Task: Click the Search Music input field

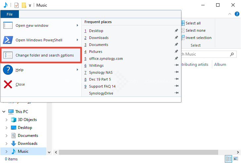Action: click(205, 54)
